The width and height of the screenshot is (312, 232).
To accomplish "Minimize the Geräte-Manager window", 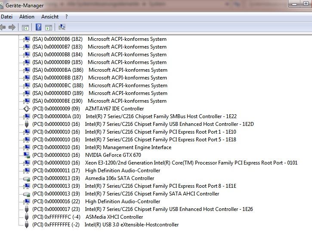I will [294, 4].
